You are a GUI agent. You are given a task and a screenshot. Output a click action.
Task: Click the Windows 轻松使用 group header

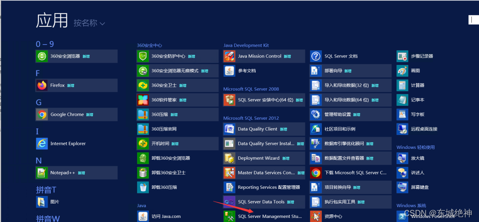[415, 147]
